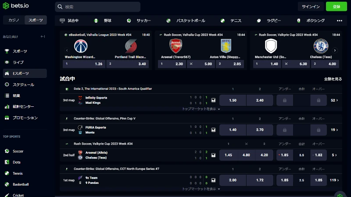
Task: Expand top markets under Infinity Esports match
Action: click(x=201, y=109)
